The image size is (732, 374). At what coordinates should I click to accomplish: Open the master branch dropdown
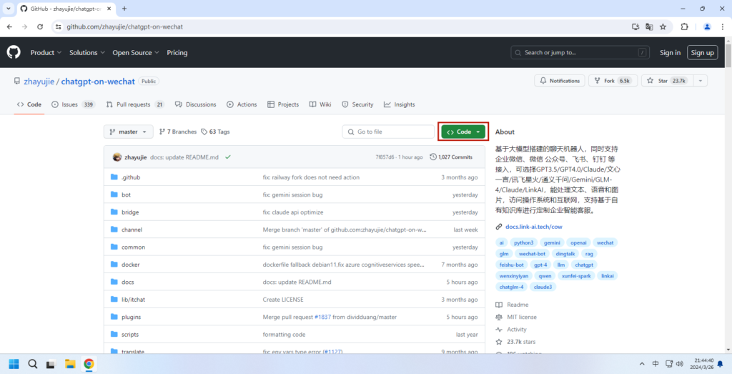[x=129, y=132]
